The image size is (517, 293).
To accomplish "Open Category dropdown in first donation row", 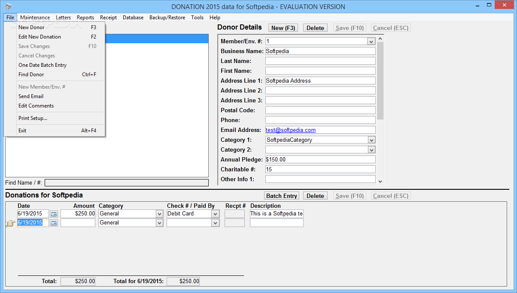I will 159,213.
